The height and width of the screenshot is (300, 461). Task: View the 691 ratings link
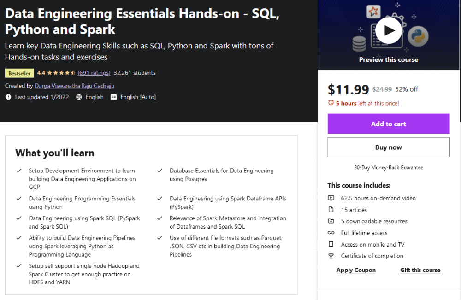[94, 73]
